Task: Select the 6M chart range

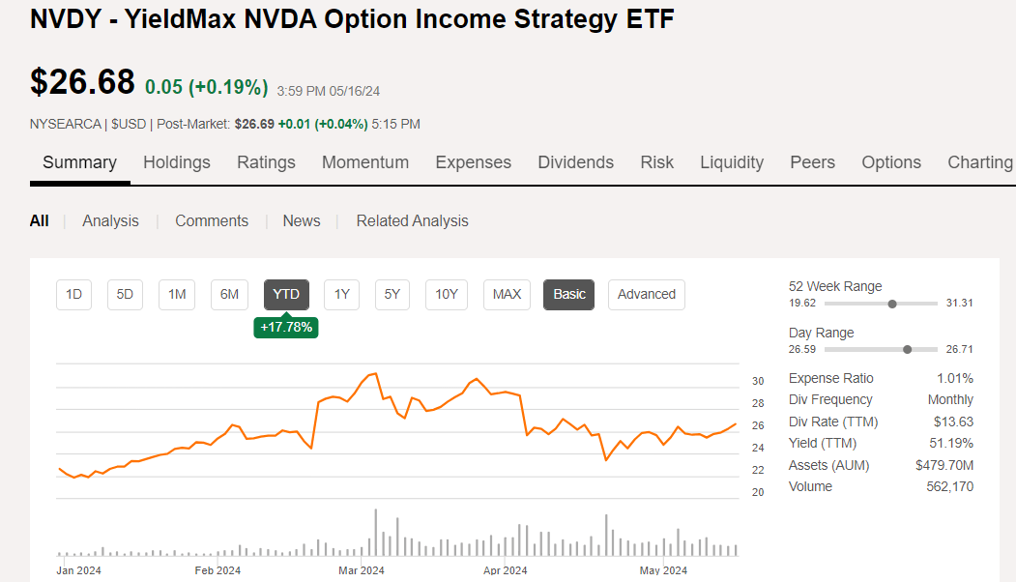Action: coord(229,295)
